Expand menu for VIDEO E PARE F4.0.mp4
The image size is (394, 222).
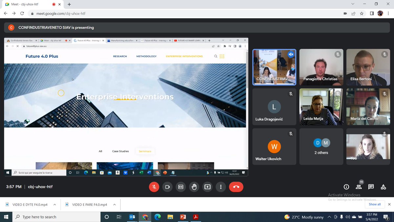(x=114, y=205)
